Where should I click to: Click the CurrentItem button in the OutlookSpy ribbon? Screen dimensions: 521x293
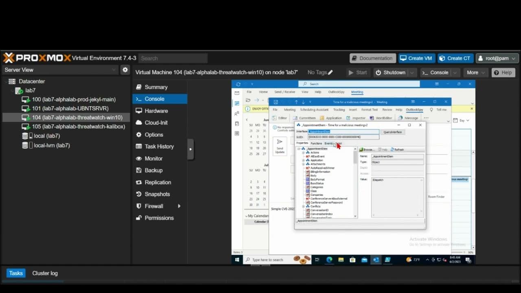305,118
